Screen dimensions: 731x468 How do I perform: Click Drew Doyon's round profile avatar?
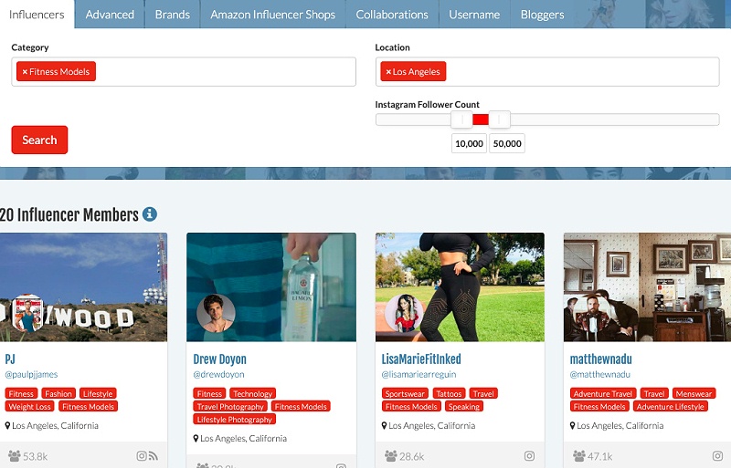click(216, 314)
